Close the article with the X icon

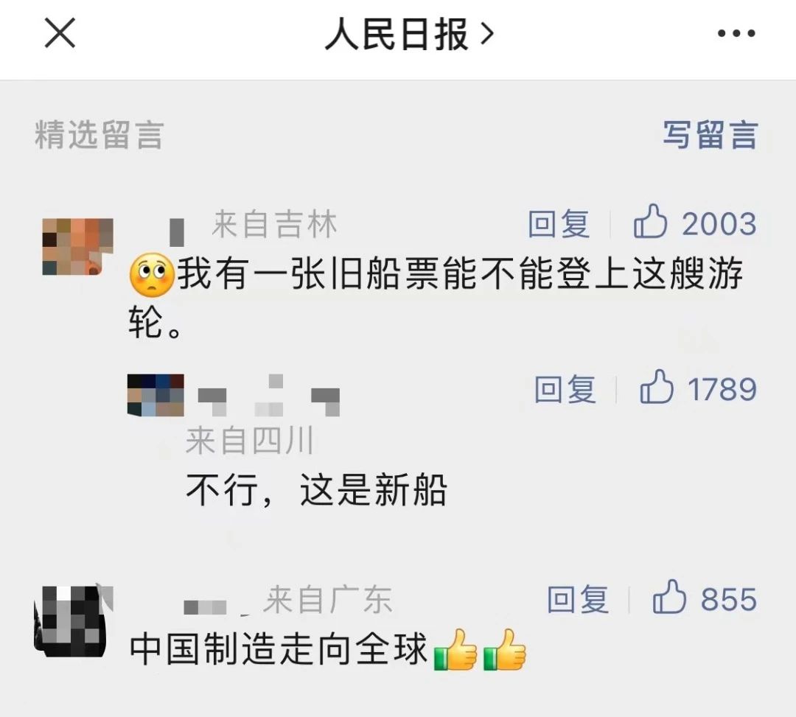click(60, 33)
